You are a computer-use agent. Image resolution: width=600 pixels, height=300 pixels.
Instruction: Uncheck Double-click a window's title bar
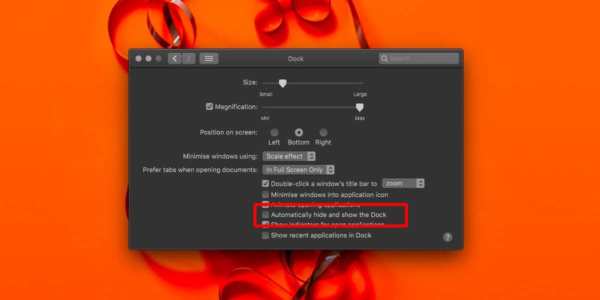(265, 183)
